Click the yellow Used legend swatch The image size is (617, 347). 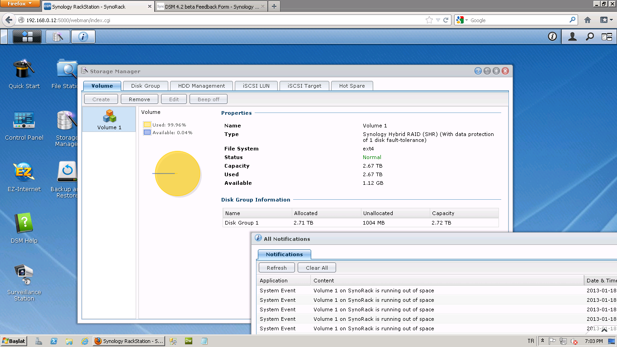tap(147, 125)
